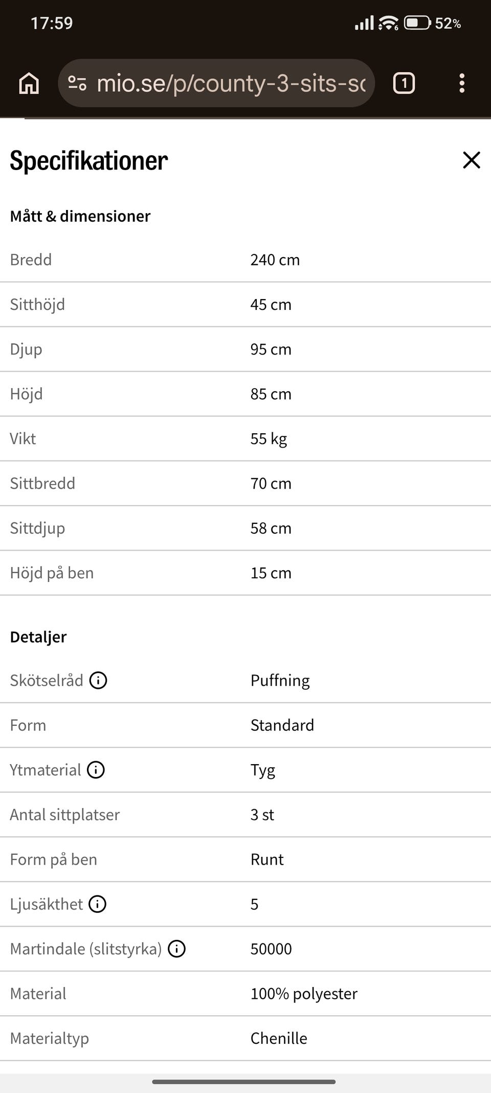This screenshot has height=1093, width=491.
Task: Tap the browser home icon
Action: tap(29, 83)
